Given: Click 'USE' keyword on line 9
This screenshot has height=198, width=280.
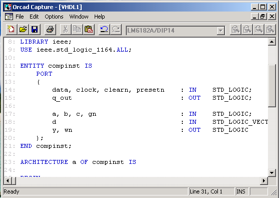Looking at the screenshot, I should point(26,50).
